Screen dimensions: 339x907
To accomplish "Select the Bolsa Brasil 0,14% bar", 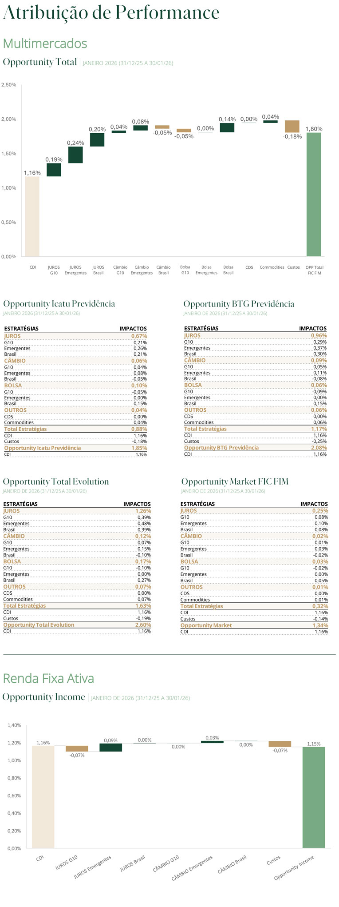I will point(227,127).
